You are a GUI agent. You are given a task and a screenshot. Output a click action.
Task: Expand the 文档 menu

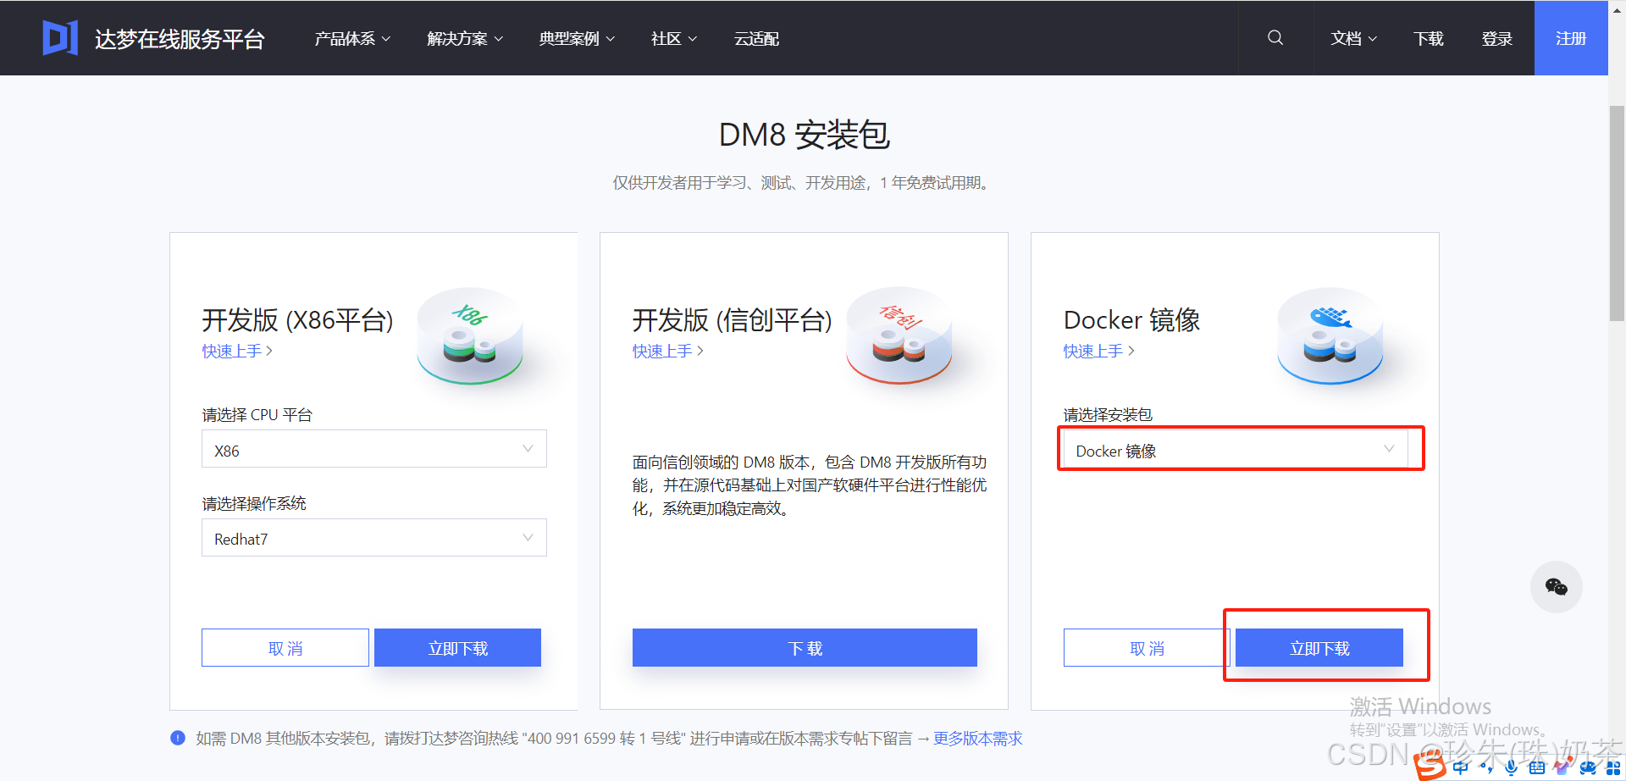pyautogui.click(x=1353, y=39)
